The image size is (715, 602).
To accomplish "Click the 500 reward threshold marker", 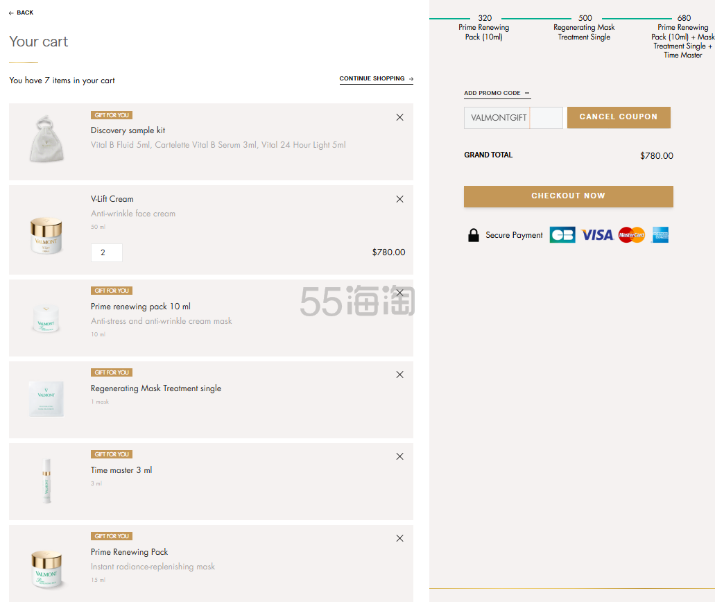I will [585, 18].
